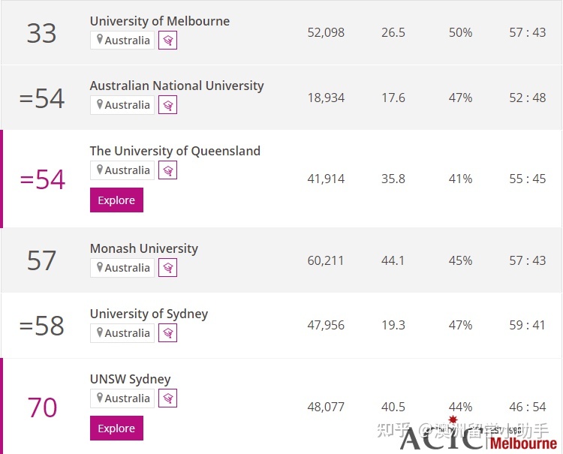563x454 pixels.
Task: Click location pin icon under University of Melbourne
Action: [100, 40]
